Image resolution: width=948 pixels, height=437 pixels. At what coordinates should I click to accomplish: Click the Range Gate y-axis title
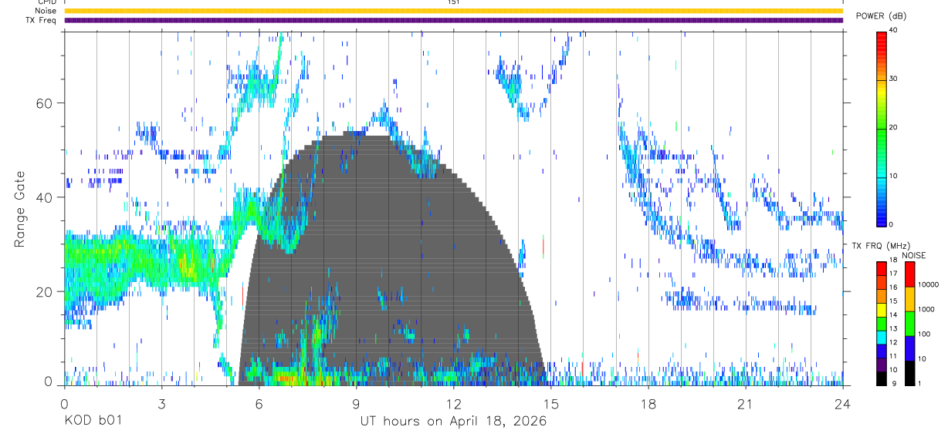(19, 210)
